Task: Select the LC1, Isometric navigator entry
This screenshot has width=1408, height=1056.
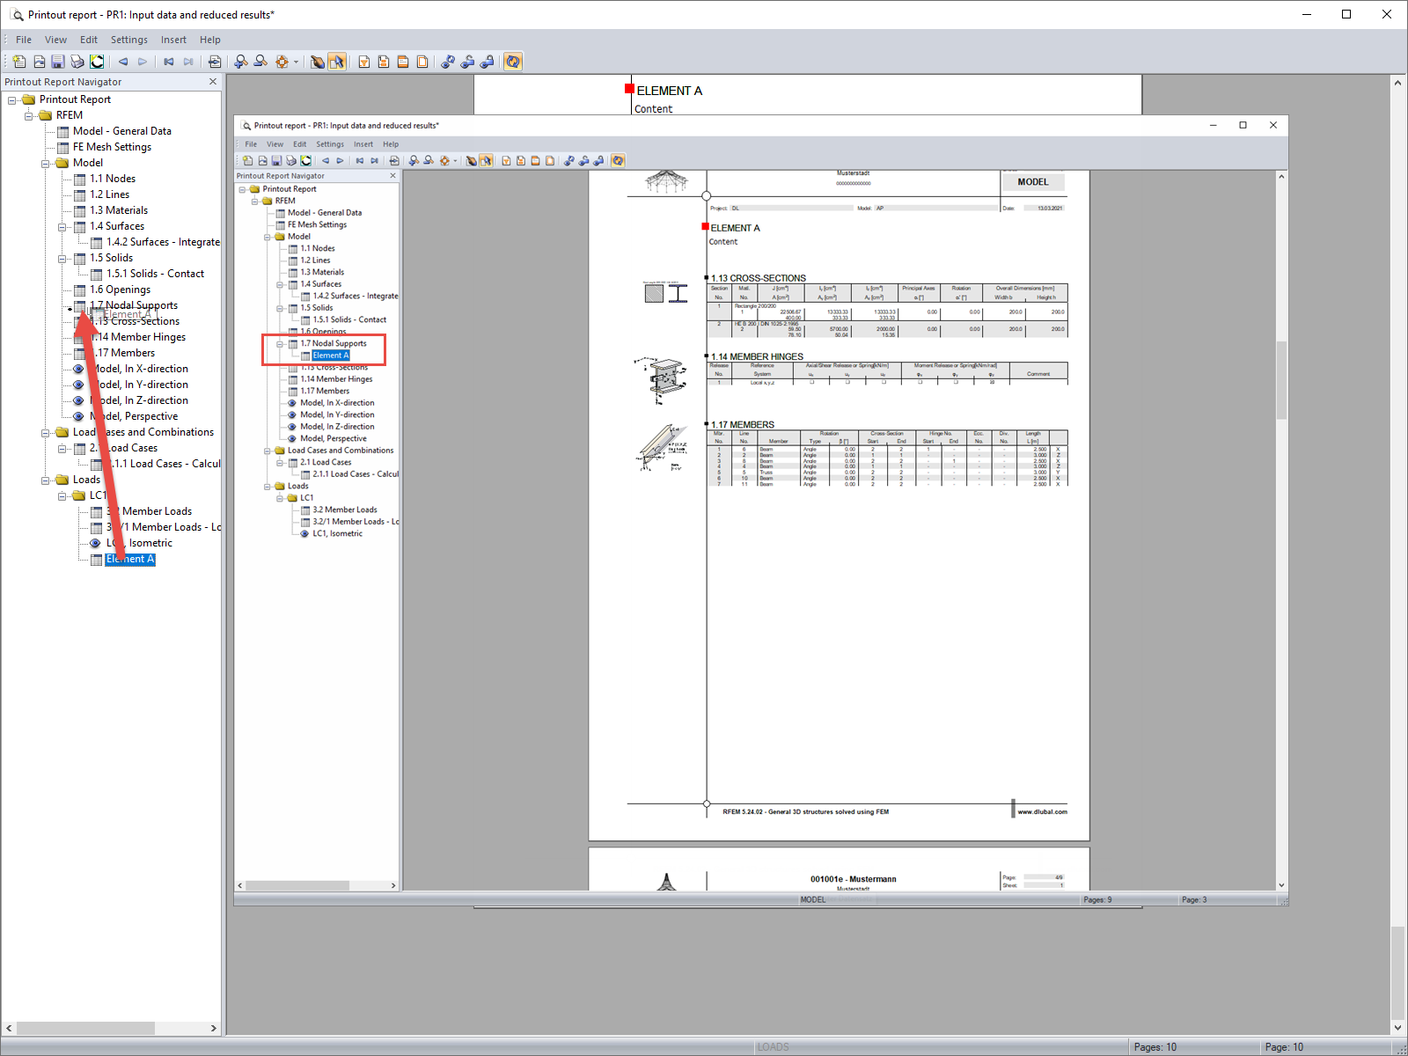Action: 141,543
